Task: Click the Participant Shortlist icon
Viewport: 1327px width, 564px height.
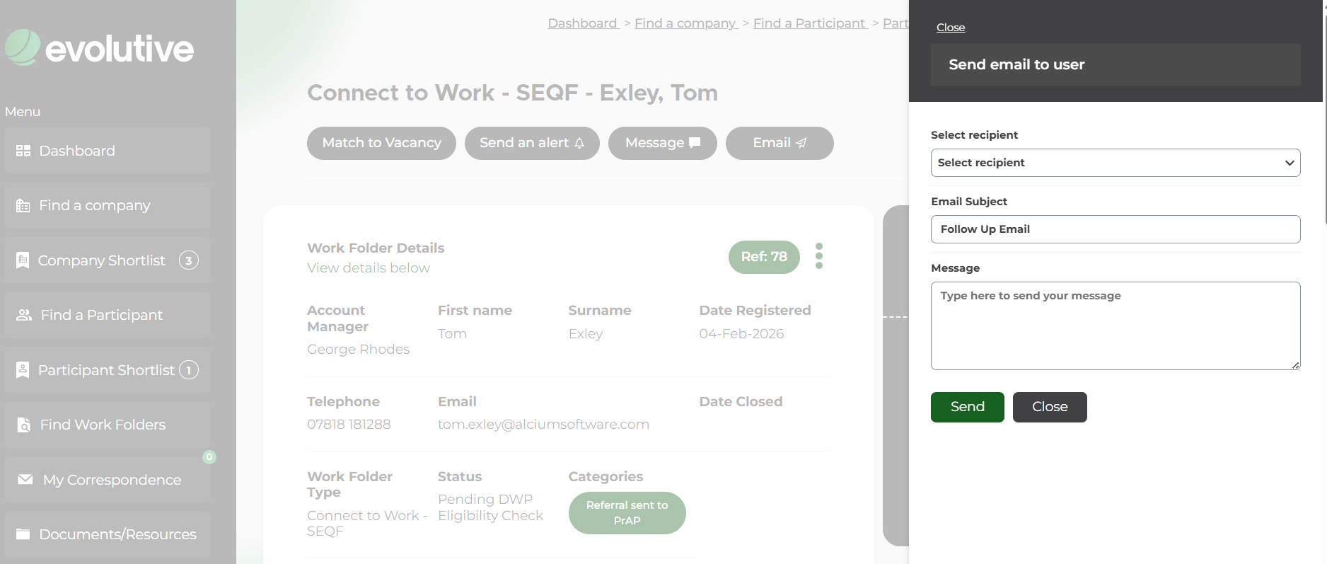Action: pyautogui.click(x=23, y=370)
